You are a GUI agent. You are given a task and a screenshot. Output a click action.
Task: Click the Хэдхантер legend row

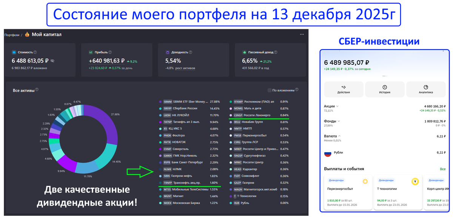tap(259, 169)
